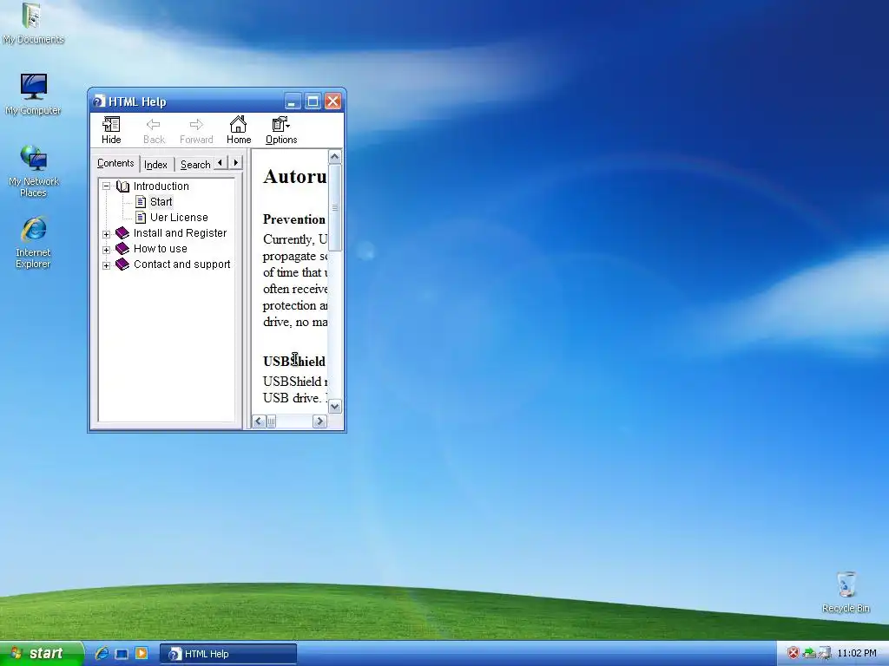Viewport: 889px width, 666px height.
Task: Click the HTML Help taskbar button
Action: [228, 654]
